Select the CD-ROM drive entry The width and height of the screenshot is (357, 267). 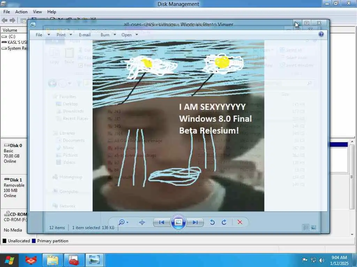[x=14, y=222]
